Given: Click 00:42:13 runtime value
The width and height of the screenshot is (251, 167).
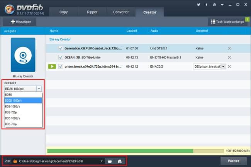Looking at the screenshot, I should click(x=132, y=57).
